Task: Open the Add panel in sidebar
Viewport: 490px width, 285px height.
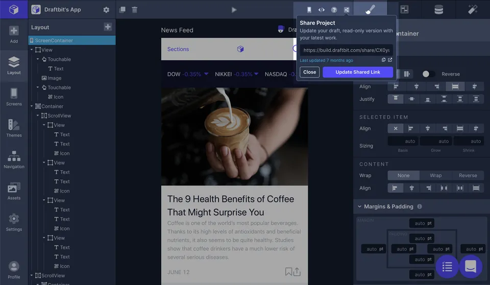Action: tap(14, 34)
